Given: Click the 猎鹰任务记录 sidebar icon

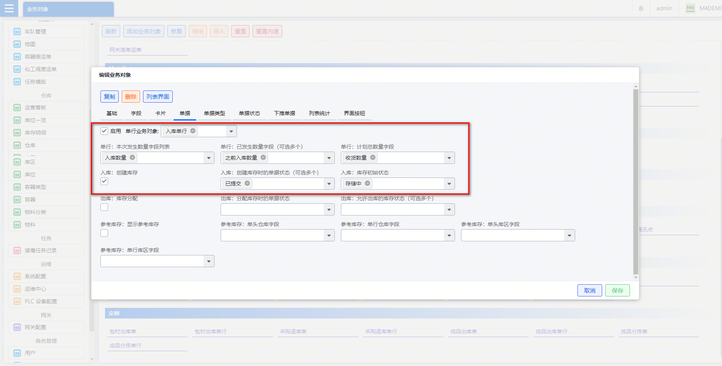Looking at the screenshot, I should point(17,250).
